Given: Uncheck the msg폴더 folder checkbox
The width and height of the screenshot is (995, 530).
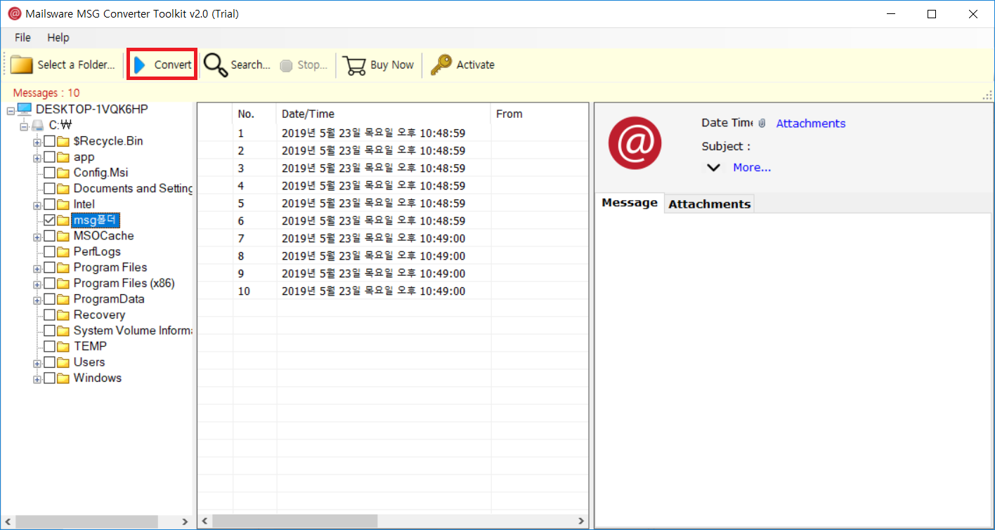Looking at the screenshot, I should click(49, 220).
